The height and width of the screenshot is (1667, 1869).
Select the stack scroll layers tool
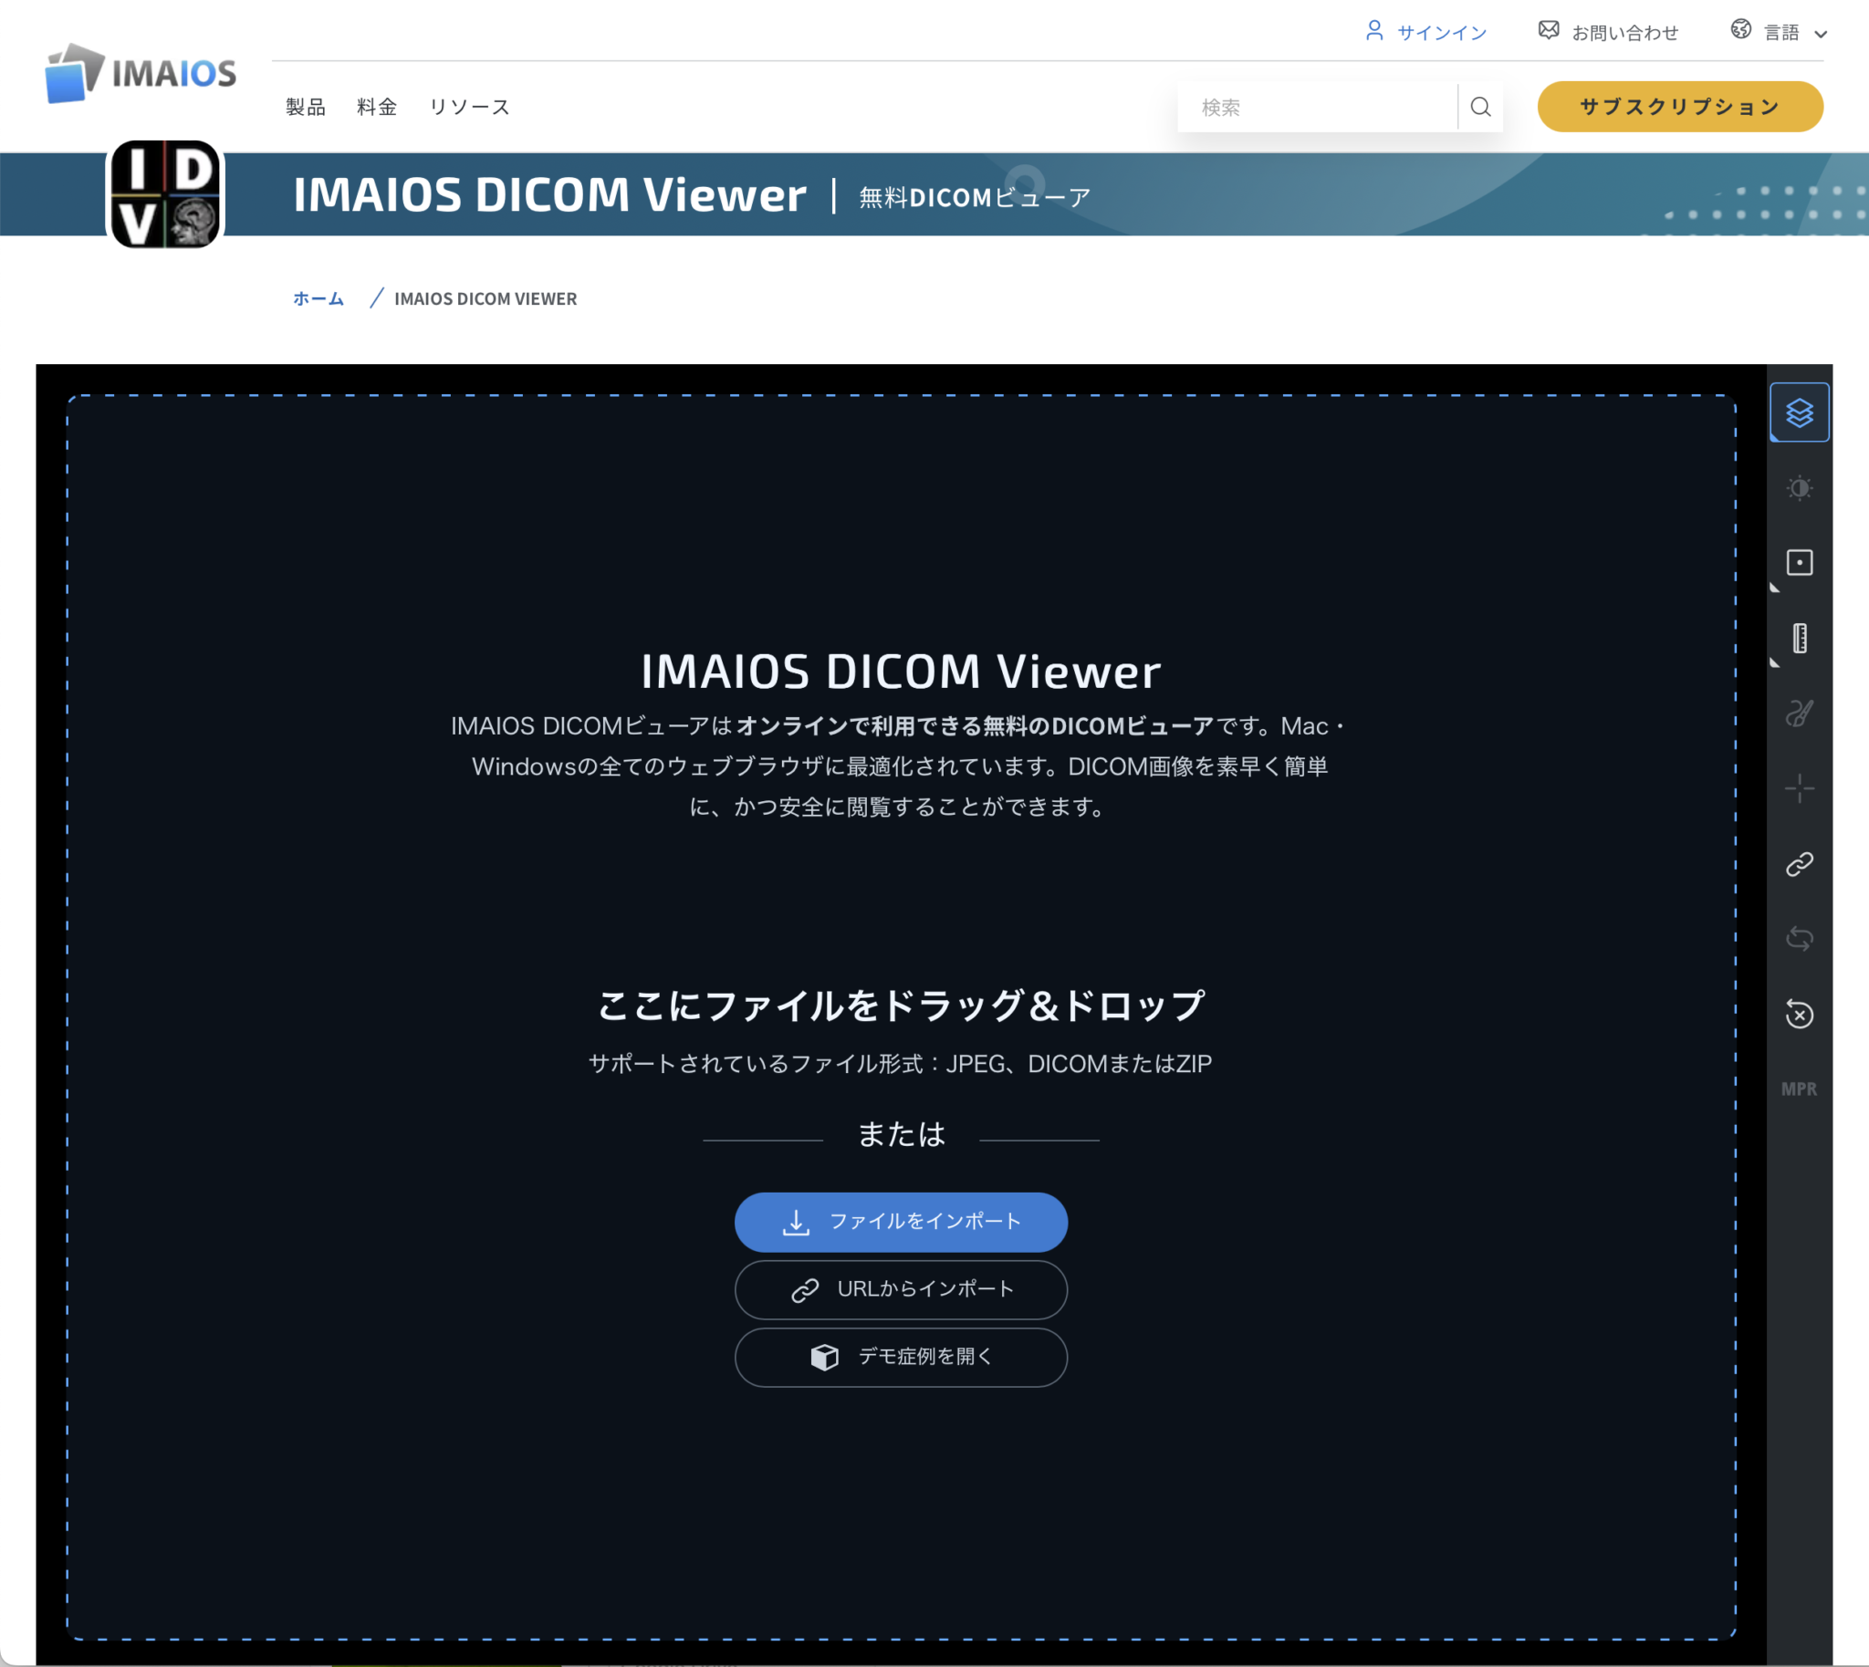(1799, 413)
